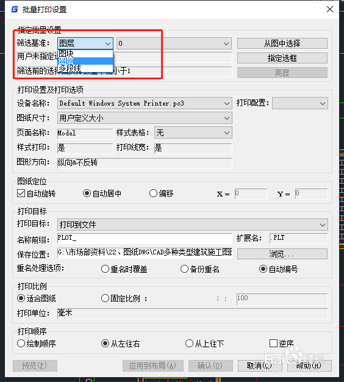Click the 应用到布局(A) button
The height and width of the screenshot is (382, 344).
tap(153, 366)
